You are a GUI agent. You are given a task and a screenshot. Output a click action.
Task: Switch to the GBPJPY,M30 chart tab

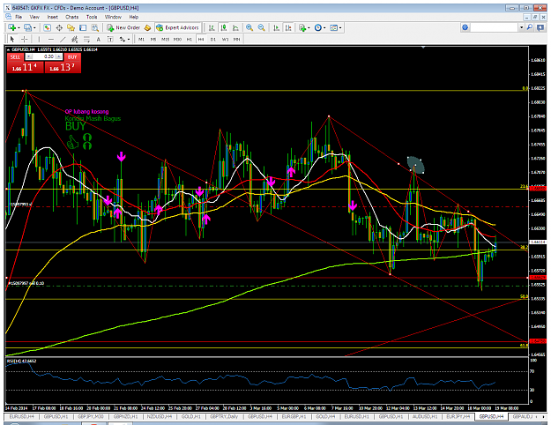(x=91, y=416)
